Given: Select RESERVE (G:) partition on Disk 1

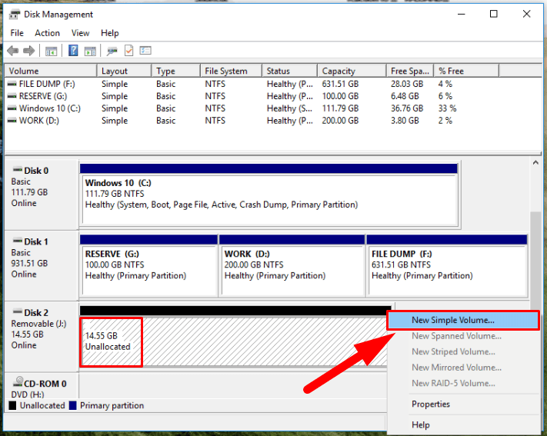Looking at the screenshot, I should [x=149, y=266].
